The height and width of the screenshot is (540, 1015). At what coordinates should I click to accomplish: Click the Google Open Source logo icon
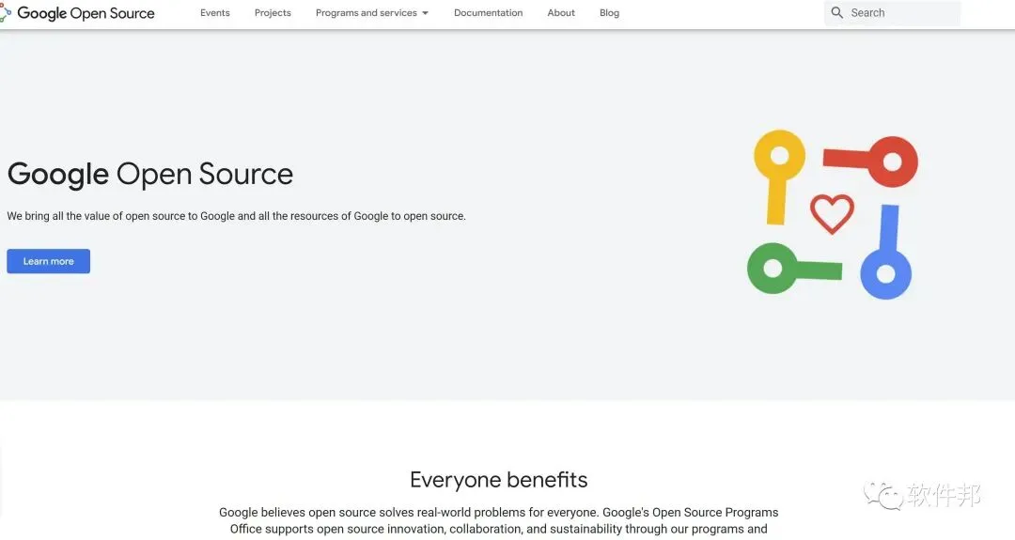[x=6, y=12]
